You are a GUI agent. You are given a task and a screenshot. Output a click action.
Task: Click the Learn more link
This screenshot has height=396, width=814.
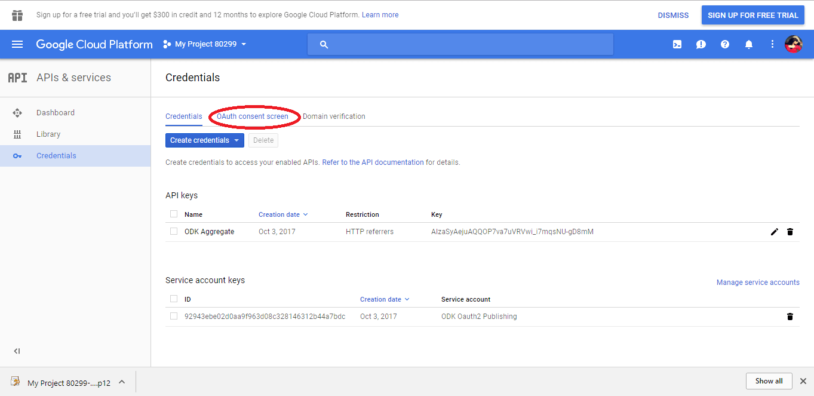(x=380, y=15)
